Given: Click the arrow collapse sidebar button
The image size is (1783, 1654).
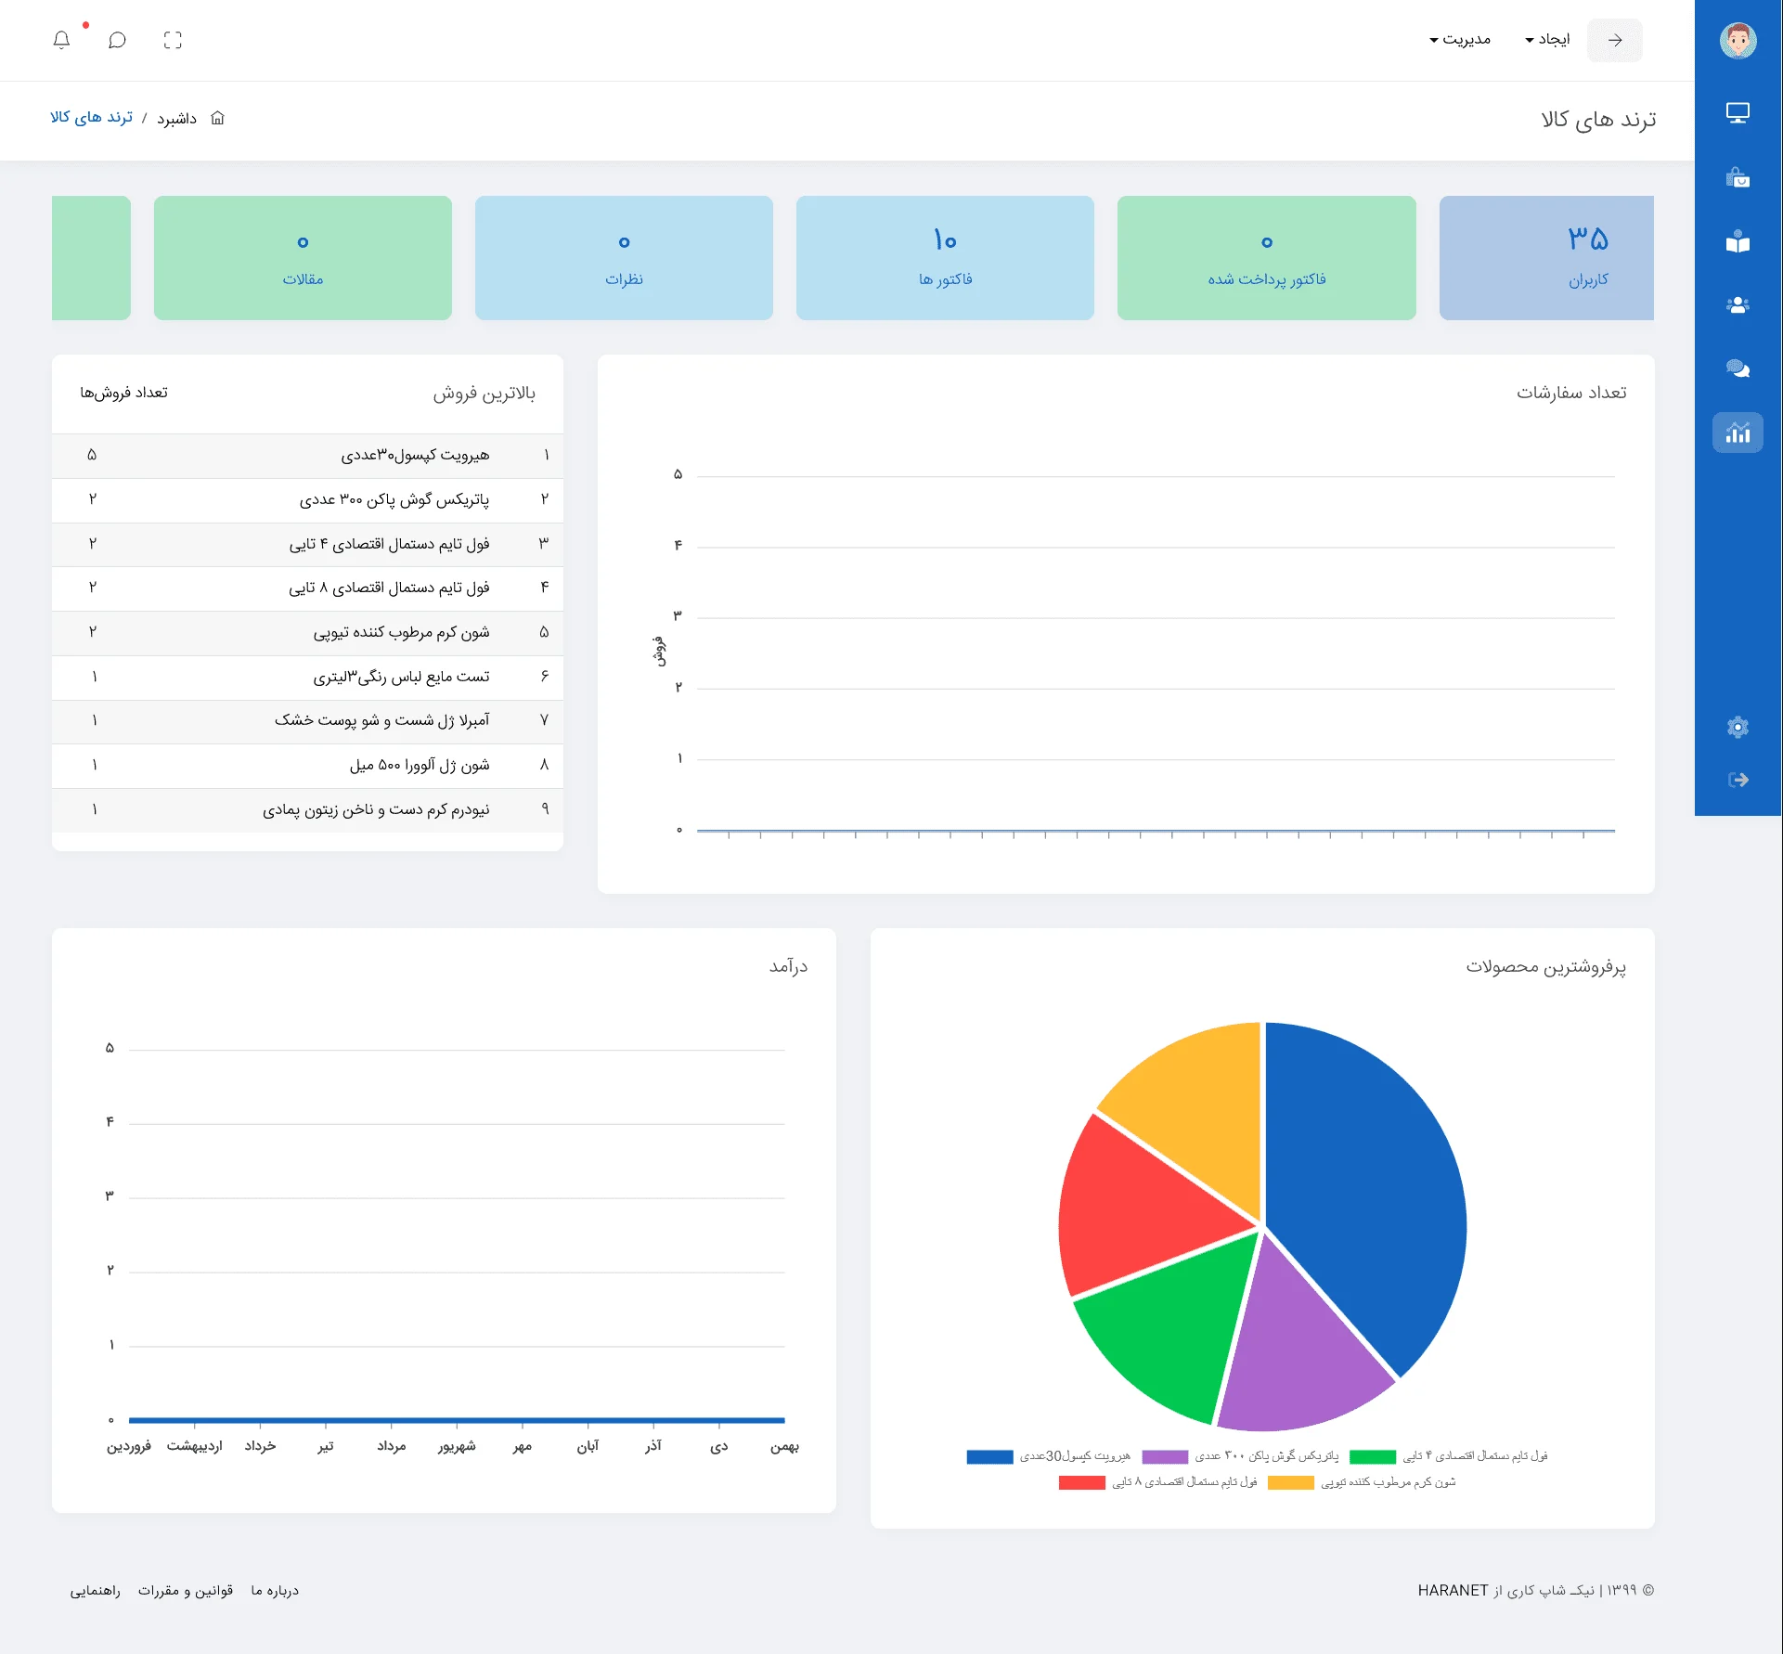Looking at the screenshot, I should tap(1615, 40).
